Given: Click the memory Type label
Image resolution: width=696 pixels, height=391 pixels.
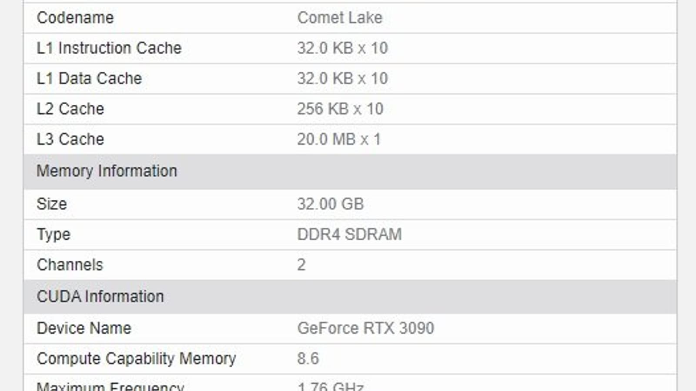Looking at the screenshot, I should [54, 235].
